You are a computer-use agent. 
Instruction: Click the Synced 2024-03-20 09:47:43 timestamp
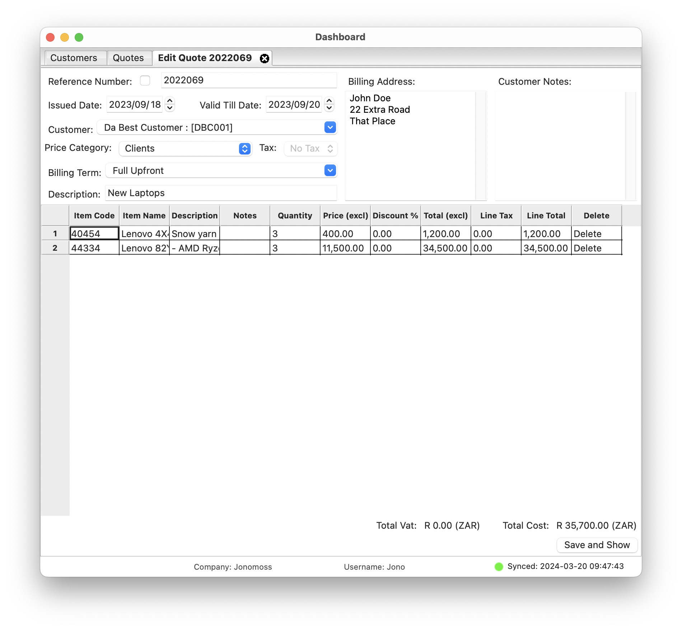tap(565, 566)
